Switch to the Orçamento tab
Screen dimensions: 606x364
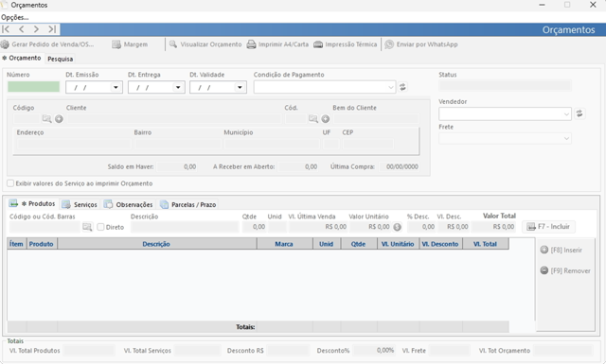coord(22,58)
